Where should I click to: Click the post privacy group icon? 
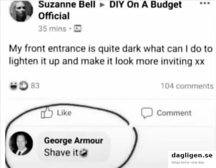point(78,28)
